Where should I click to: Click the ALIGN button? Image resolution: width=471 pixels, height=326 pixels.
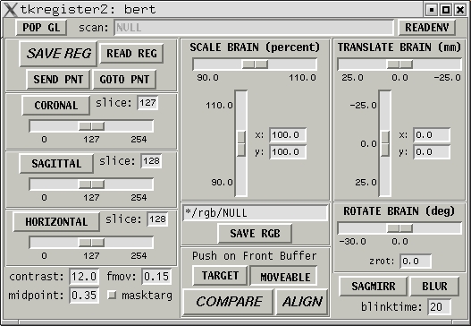tap(302, 302)
